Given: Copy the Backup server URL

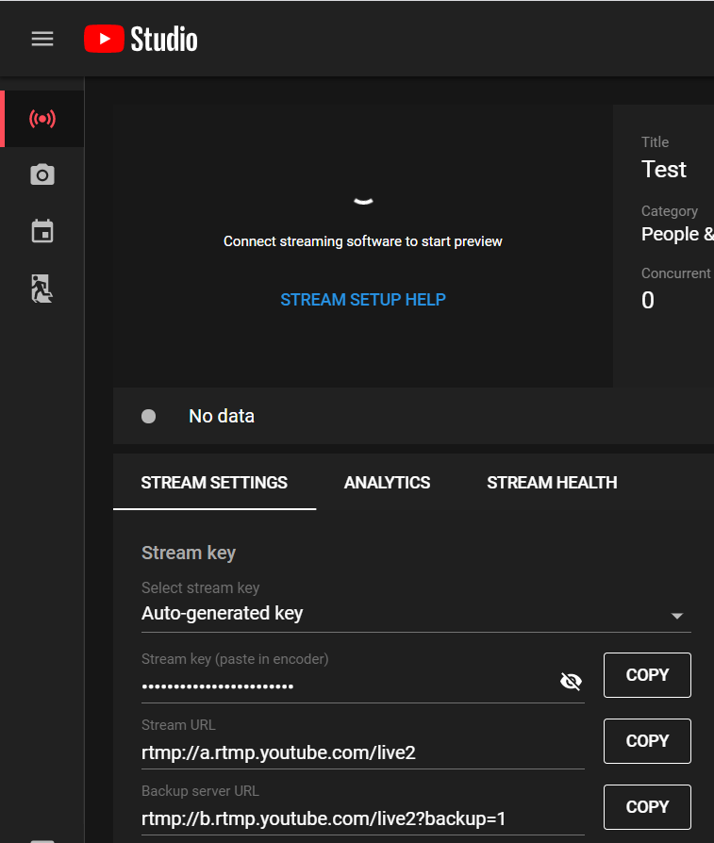Looking at the screenshot, I should (x=647, y=807).
